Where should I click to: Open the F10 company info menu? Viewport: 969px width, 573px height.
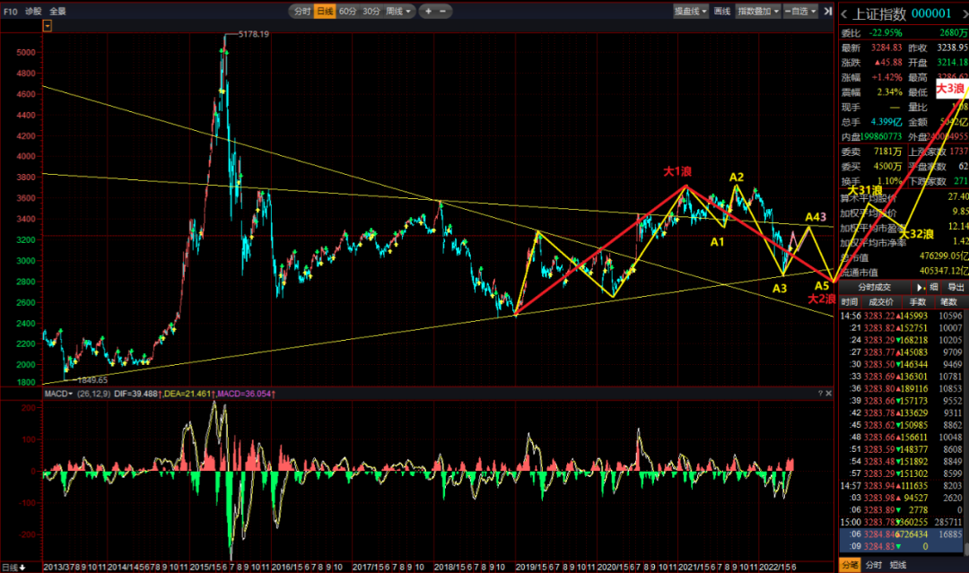coord(10,12)
